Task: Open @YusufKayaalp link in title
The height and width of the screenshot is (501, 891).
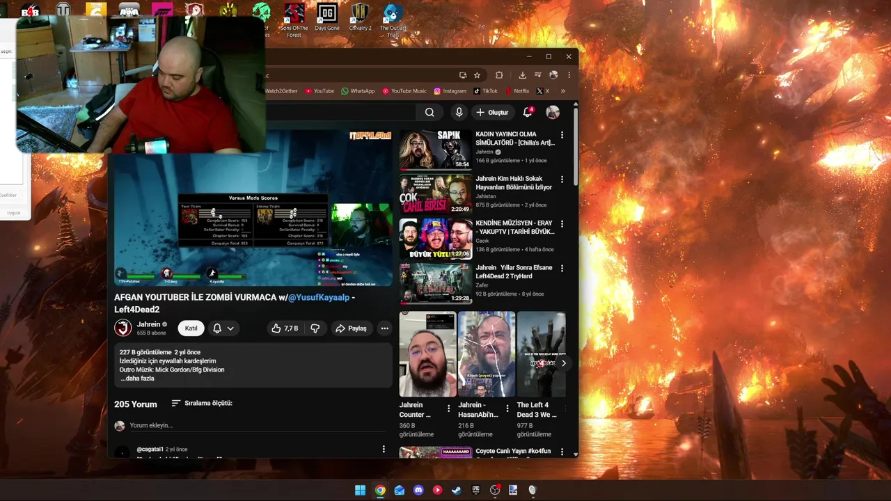Action: (319, 297)
